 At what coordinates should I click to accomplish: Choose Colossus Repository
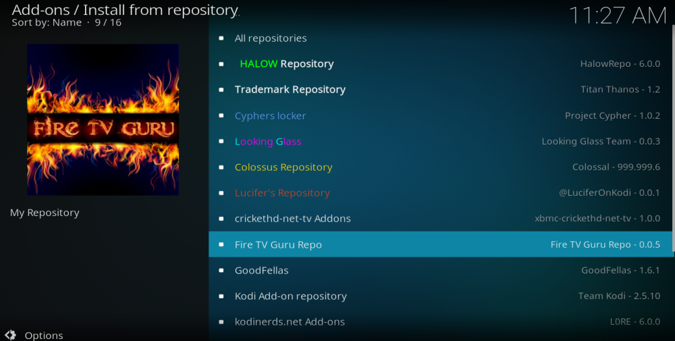283,167
